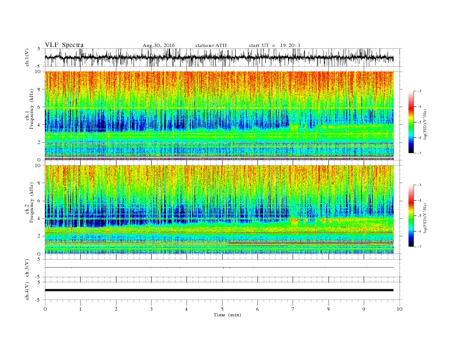Click the 'Time (min)' axis label
450x347 pixels.
click(x=227, y=315)
